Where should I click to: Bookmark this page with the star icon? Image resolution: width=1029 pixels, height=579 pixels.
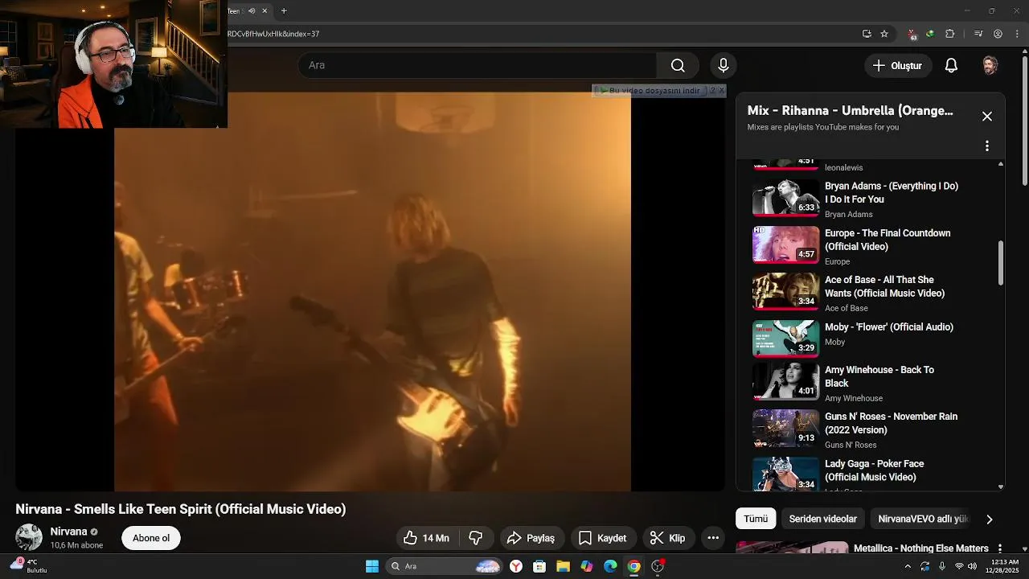[x=884, y=34]
